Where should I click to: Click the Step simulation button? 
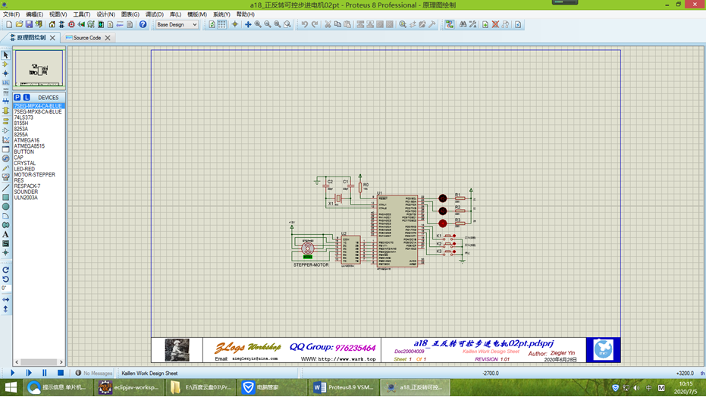click(x=29, y=373)
